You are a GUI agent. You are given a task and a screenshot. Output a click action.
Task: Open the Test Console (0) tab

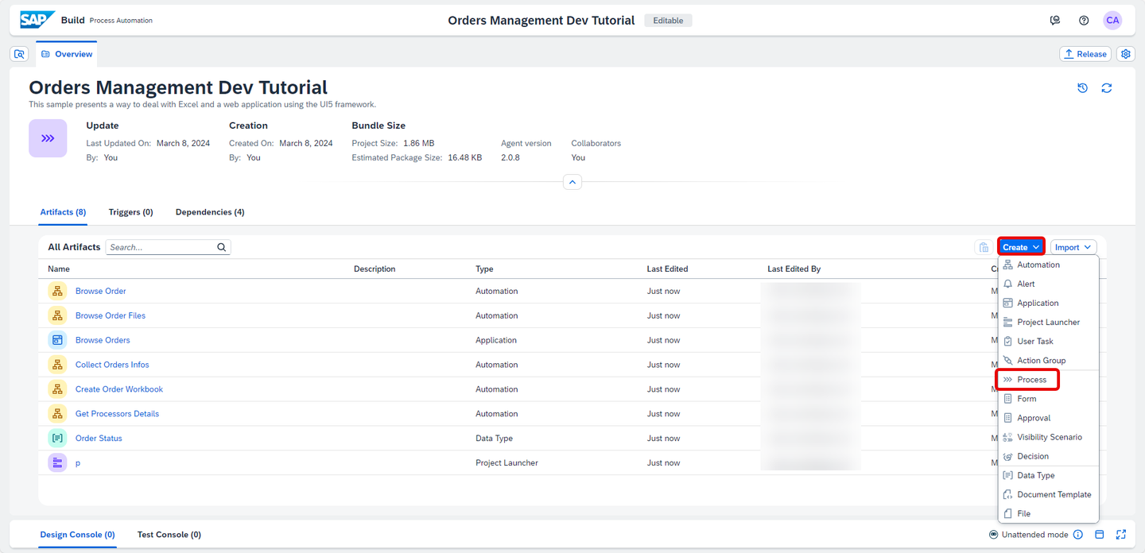point(169,535)
